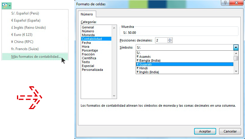Choose ¥ Chino (RPC) format

(x=22, y=42)
